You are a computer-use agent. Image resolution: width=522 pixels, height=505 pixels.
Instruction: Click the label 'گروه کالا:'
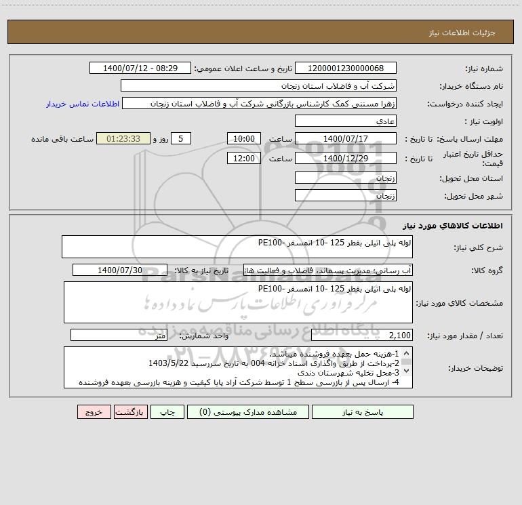click(487, 270)
